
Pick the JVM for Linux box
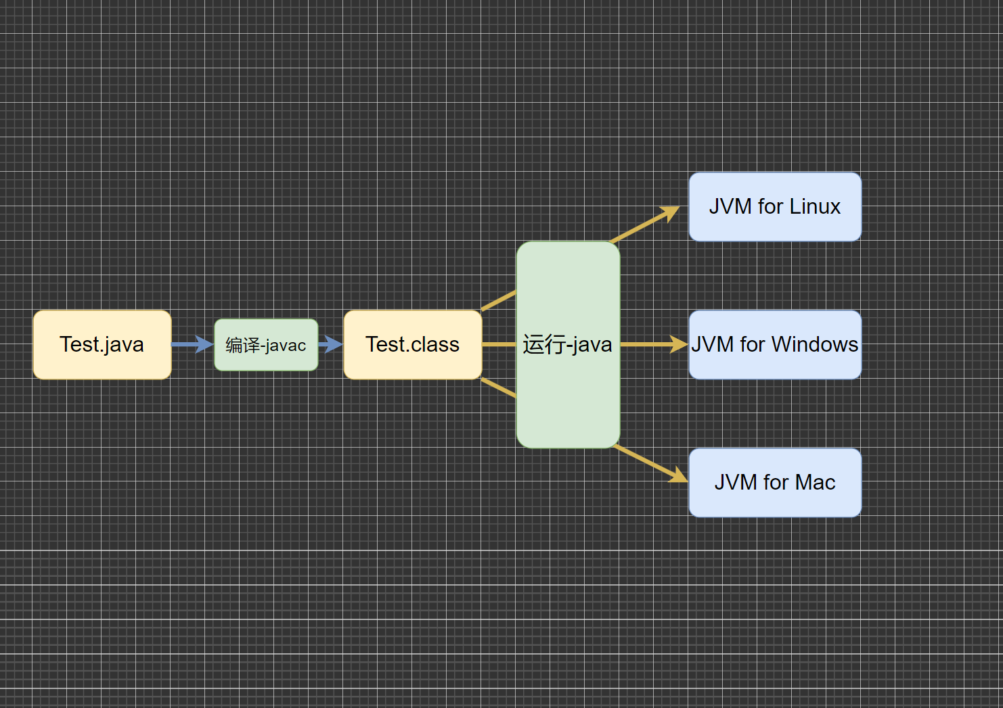774,206
